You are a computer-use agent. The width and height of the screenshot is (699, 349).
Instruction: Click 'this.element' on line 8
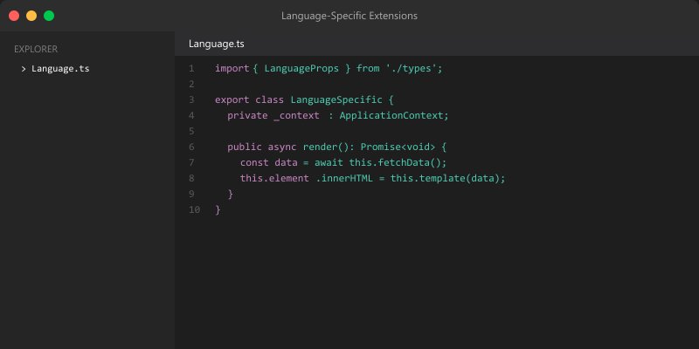click(274, 179)
